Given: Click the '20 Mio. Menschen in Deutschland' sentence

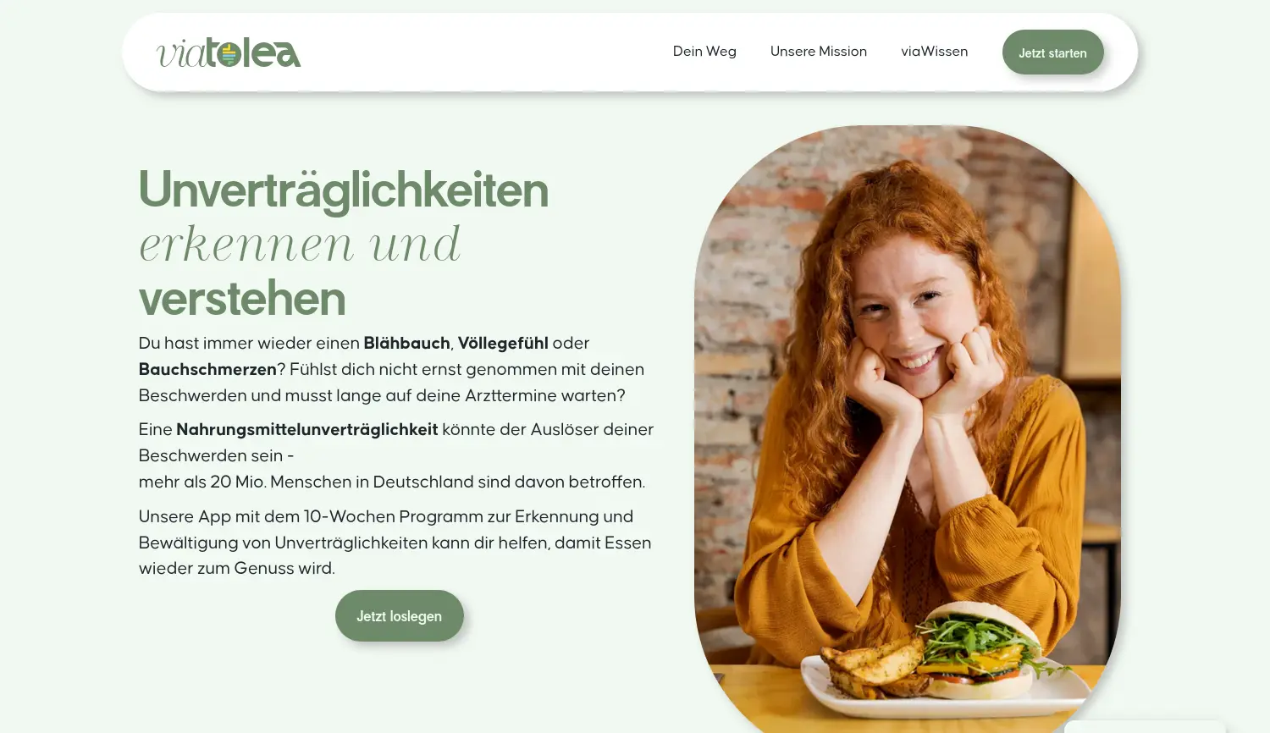Looking at the screenshot, I should (392, 482).
